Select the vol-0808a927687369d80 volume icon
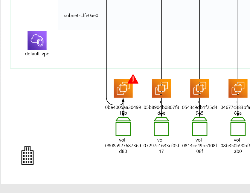 click(123, 127)
